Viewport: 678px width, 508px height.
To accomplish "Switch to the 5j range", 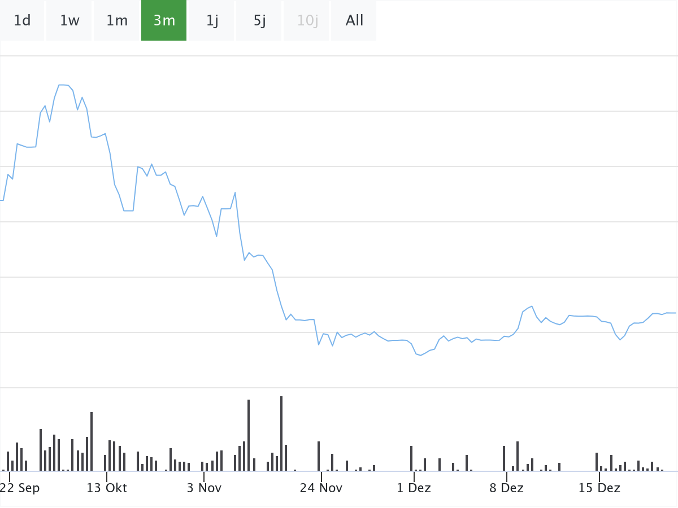I will click(259, 20).
